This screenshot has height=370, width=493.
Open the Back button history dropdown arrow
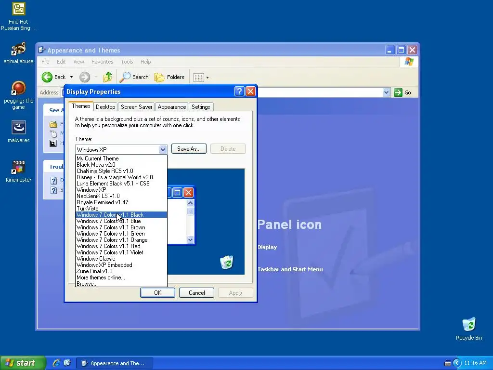tap(71, 77)
